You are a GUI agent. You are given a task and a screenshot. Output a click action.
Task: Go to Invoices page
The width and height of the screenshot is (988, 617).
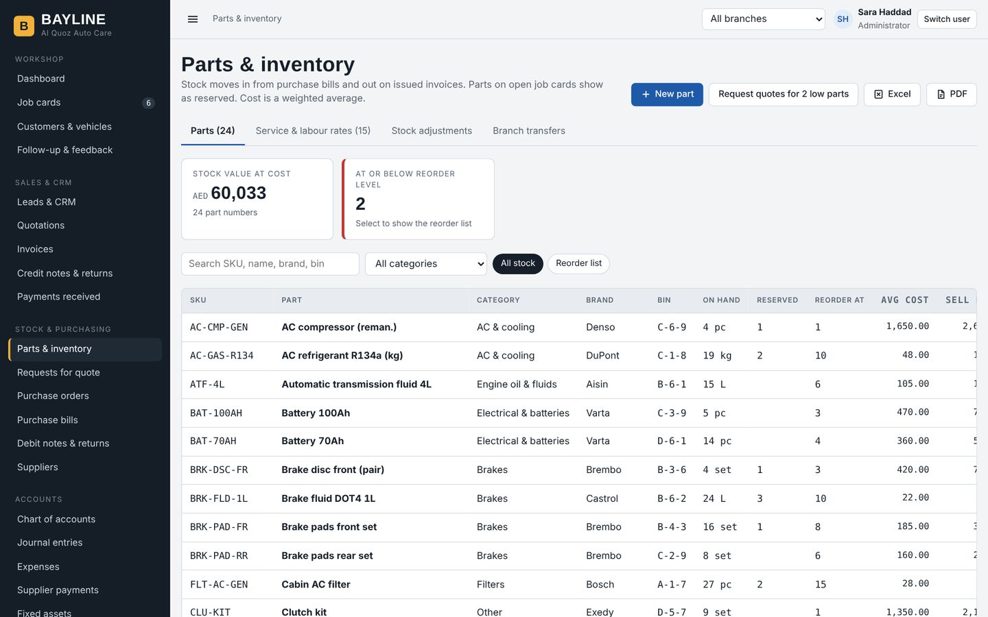click(85, 250)
